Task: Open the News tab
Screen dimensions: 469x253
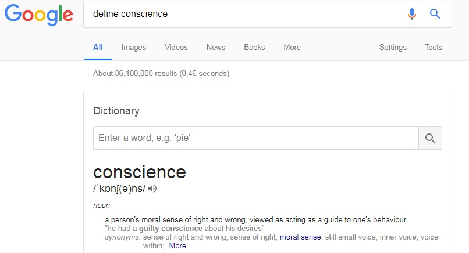Action: (216, 48)
